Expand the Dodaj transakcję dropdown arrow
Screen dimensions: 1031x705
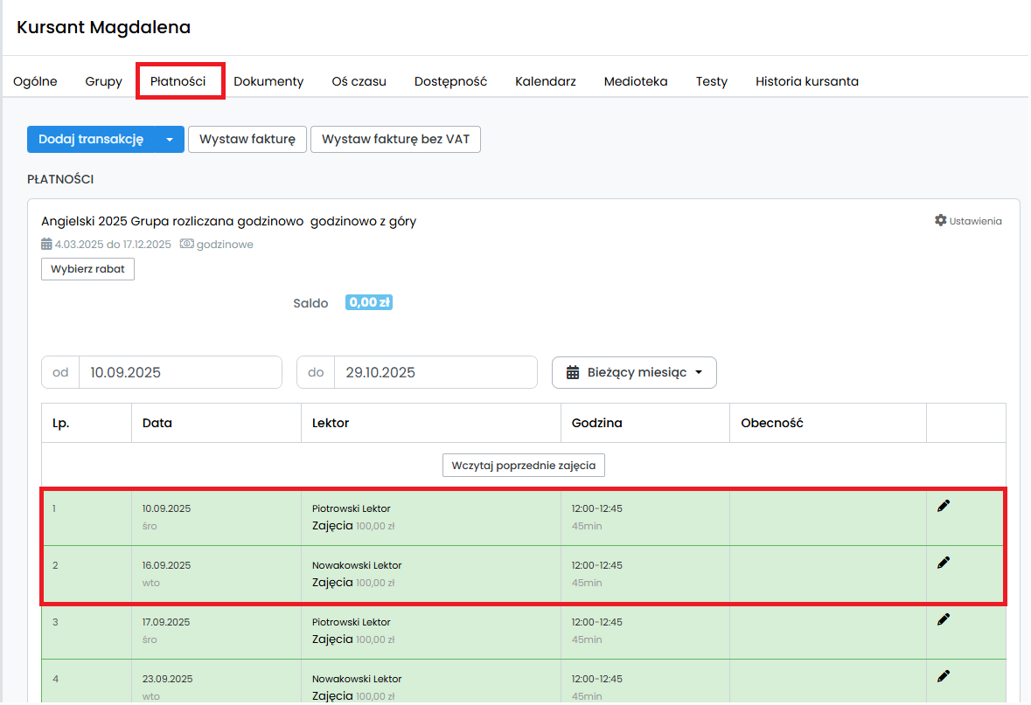170,140
